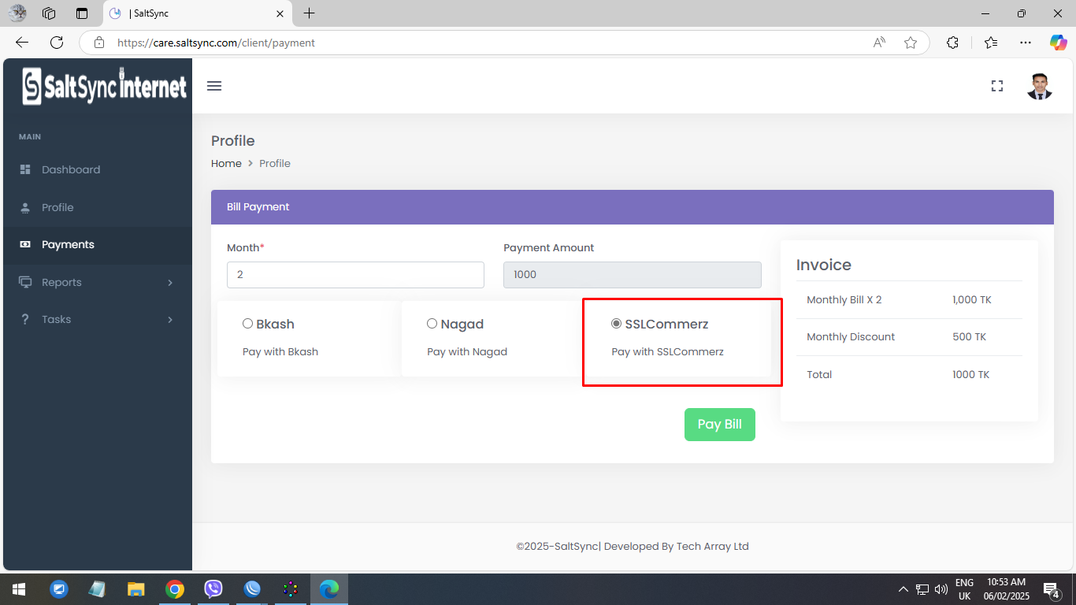Click the SaltSync Internet logo
Viewport: 1076px width, 605px height.
click(x=105, y=86)
